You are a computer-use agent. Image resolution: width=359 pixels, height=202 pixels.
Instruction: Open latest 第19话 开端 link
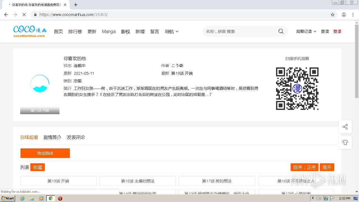pyautogui.click(x=182, y=73)
